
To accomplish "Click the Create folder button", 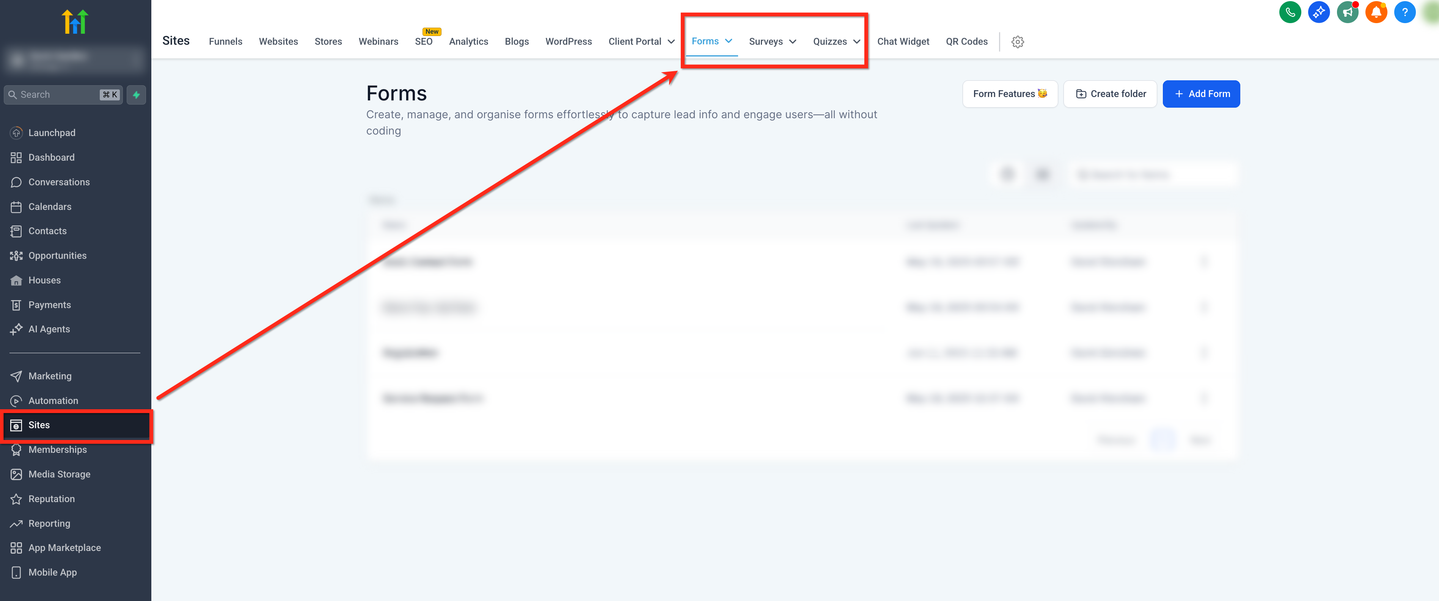I will (1110, 94).
